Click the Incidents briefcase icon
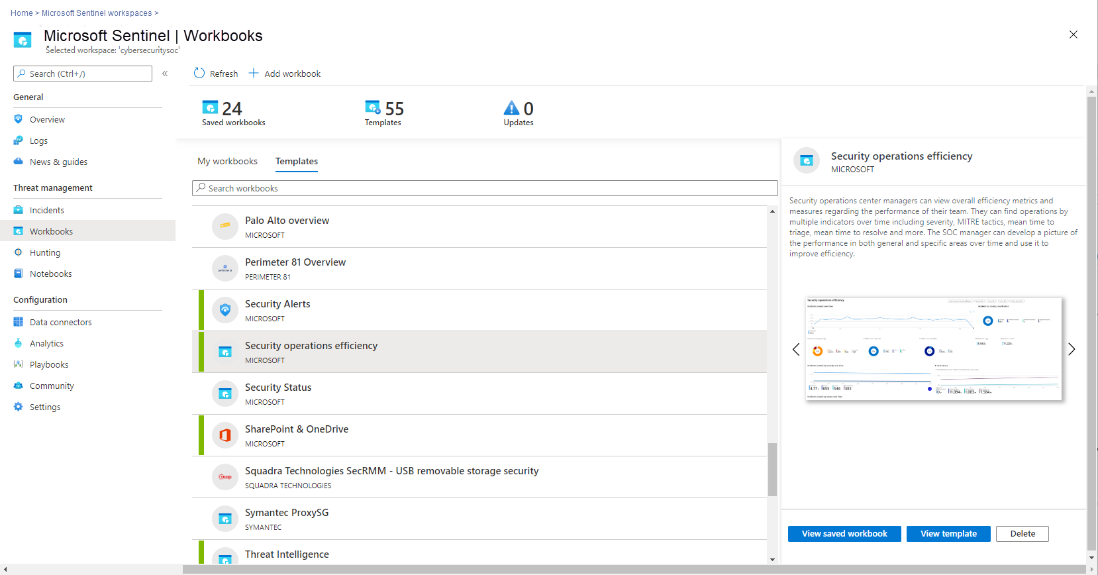This screenshot has width=1098, height=575. point(19,210)
